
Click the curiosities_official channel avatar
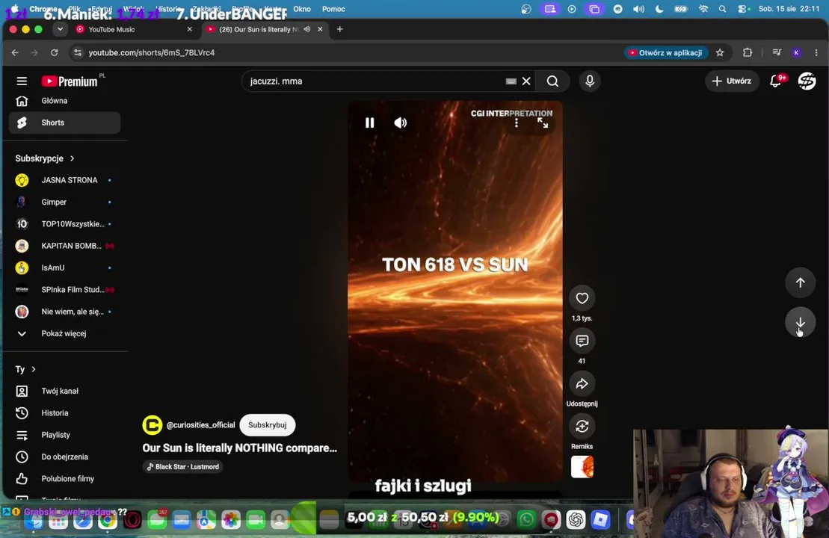click(152, 425)
